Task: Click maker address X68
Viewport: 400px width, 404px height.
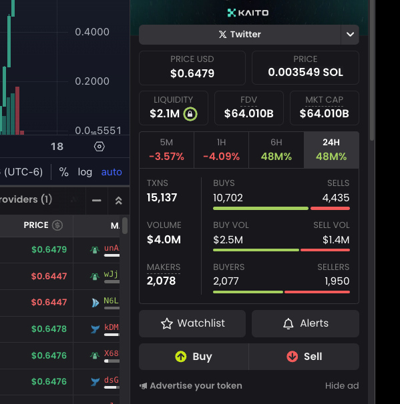Action: pyautogui.click(x=112, y=353)
